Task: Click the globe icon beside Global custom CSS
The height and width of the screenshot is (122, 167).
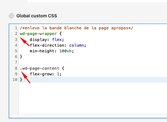Action: coord(11,16)
